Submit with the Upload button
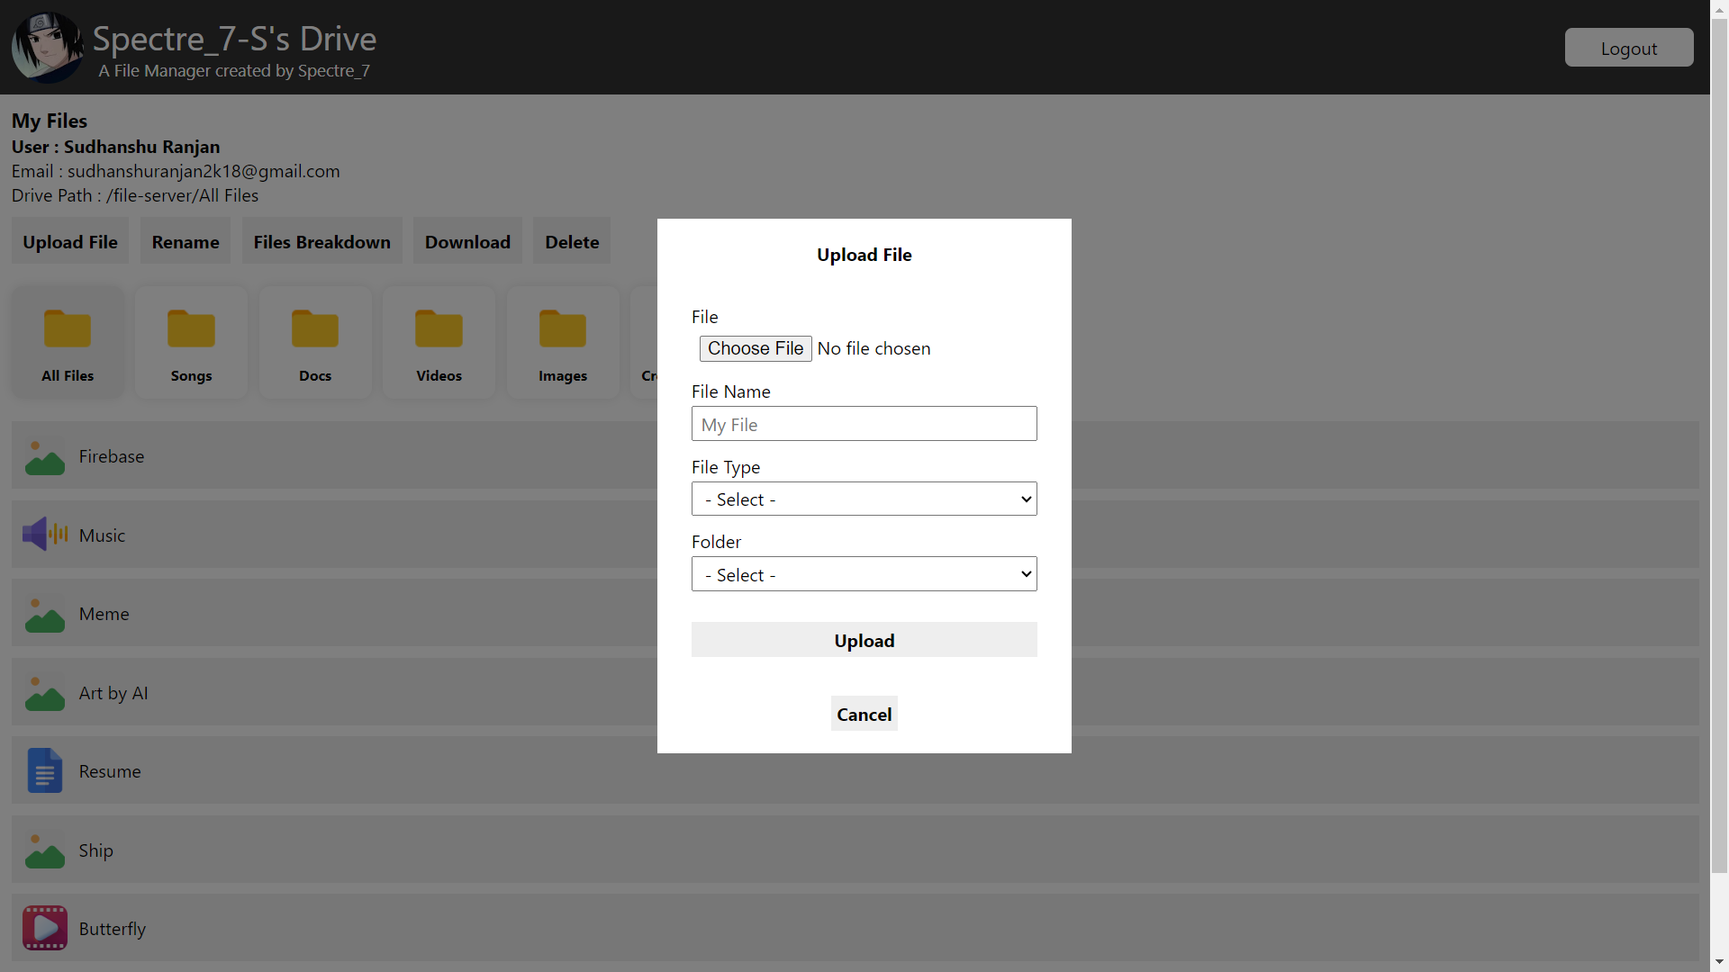The width and height of the screenshot is (1729, 972). click(864, 640)
